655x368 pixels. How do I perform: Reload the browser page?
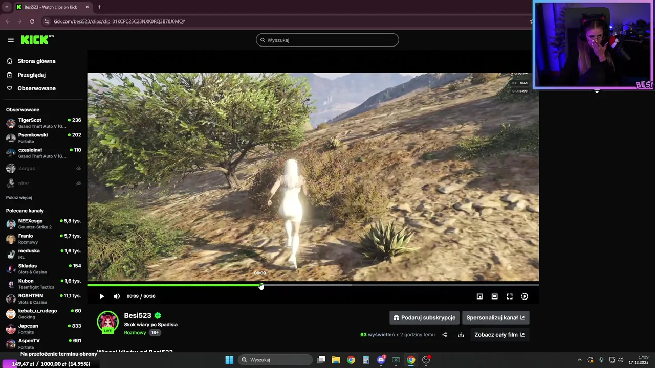click(32, 21)
